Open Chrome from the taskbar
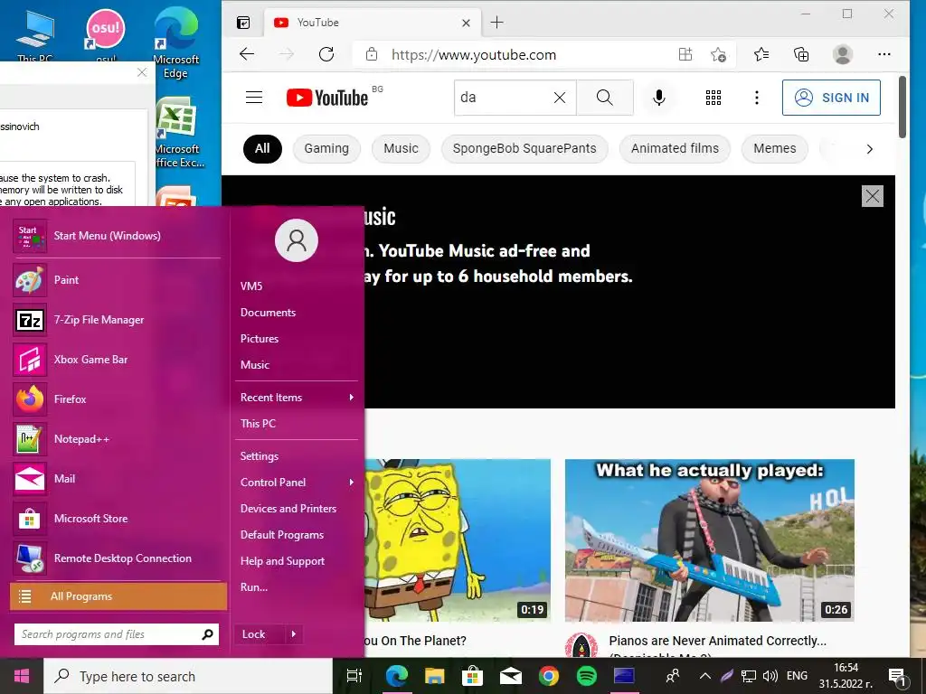Image resolution: width=926 pixels, height=694 pixels. (549, 676)
